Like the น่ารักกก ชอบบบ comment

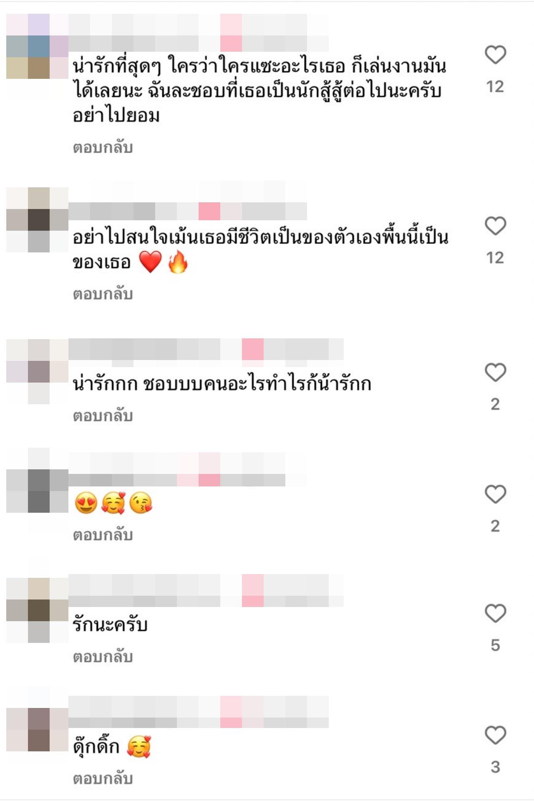[495, 372]
